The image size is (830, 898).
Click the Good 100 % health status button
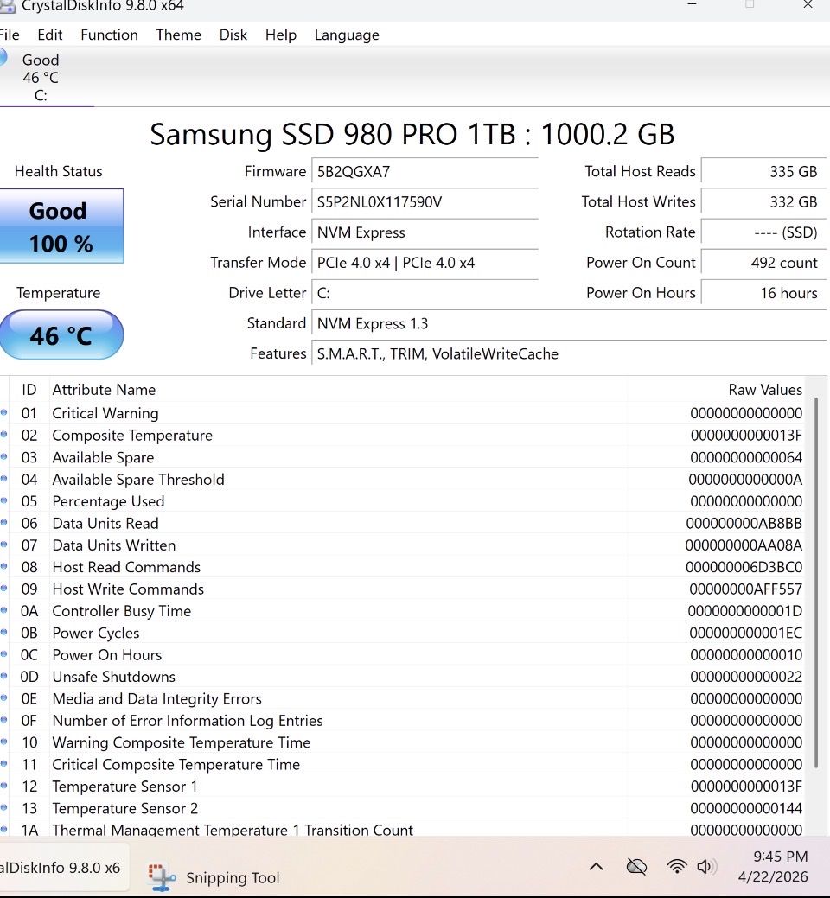61,226
